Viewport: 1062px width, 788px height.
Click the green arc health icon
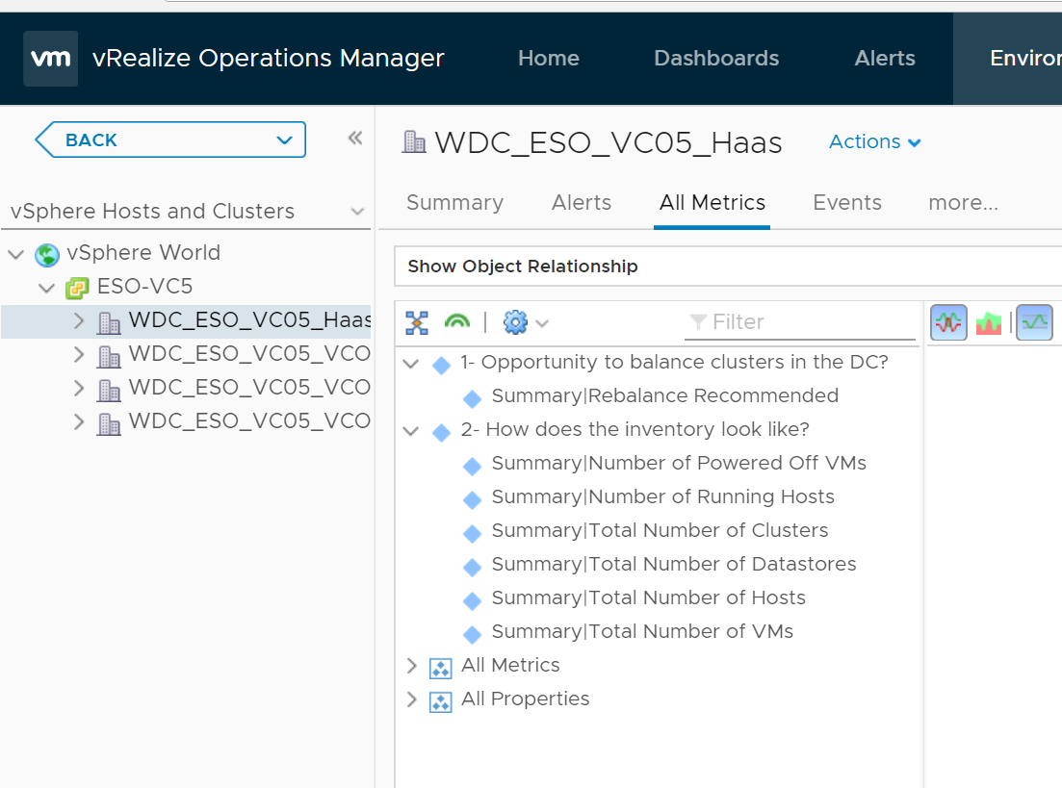[456, 322]
